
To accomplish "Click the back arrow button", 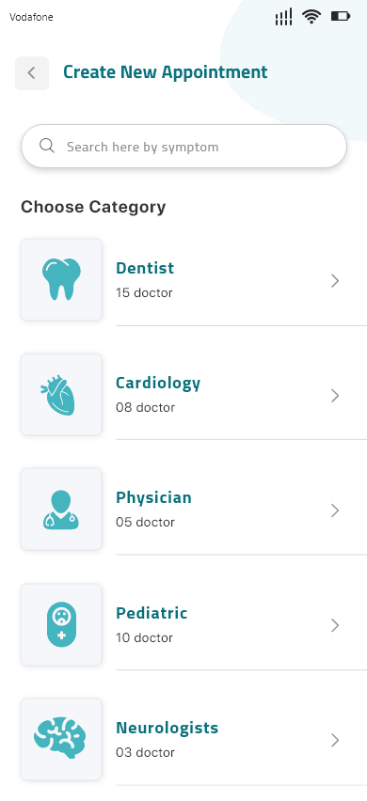I will [32, 73].
